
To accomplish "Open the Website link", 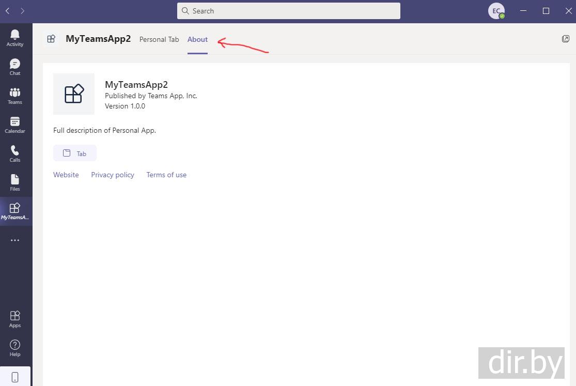I will 66,175.
